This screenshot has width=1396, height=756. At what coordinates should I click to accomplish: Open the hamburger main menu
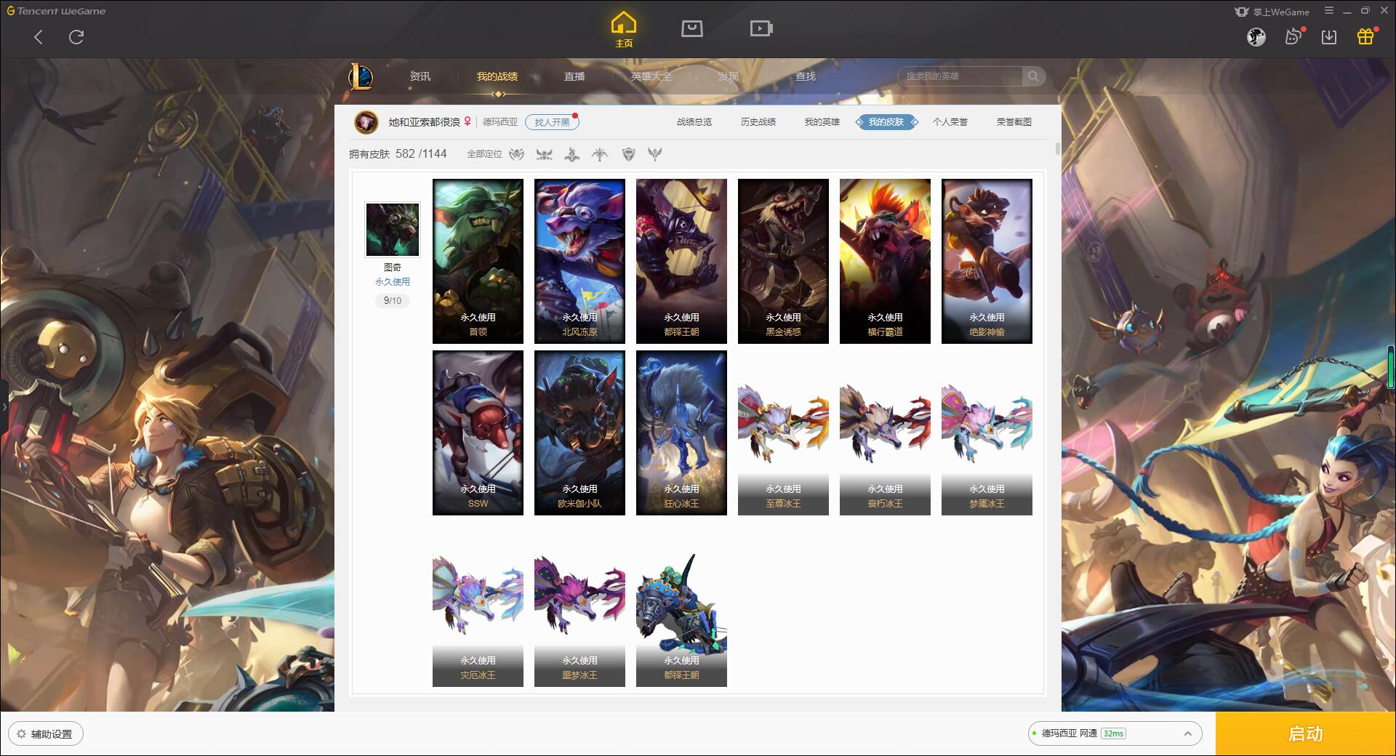pos(1329,11)
